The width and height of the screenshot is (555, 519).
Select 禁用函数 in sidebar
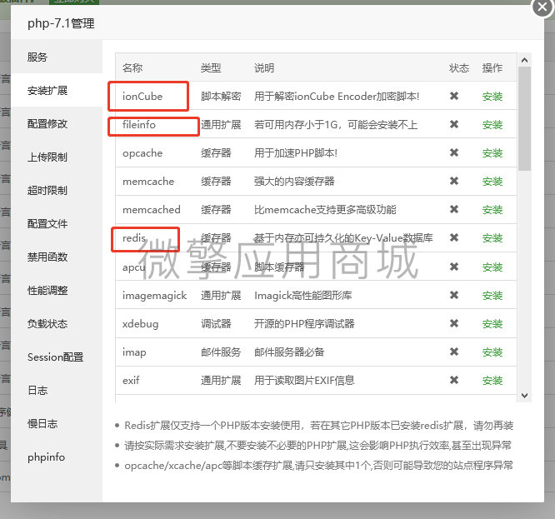click(x=57, y=257)
